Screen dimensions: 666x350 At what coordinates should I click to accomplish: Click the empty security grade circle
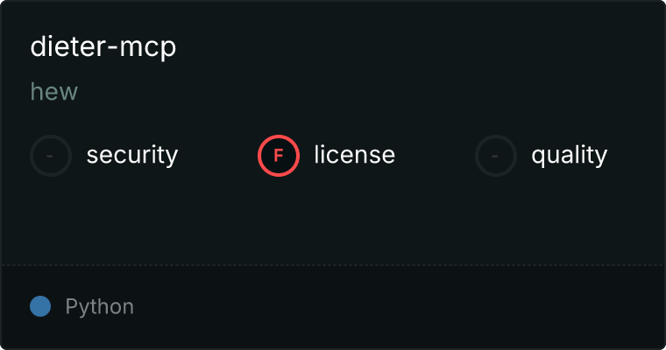point(51,156)
